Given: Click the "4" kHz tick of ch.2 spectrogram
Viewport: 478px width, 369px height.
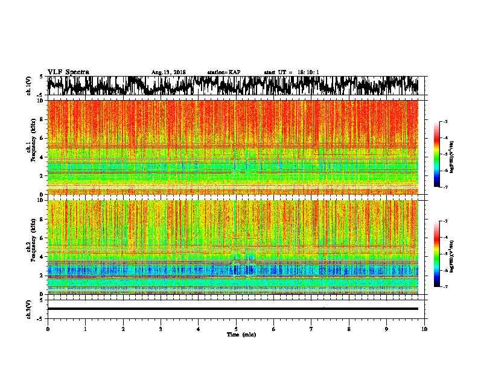Looking at the screenshot, I should pos(42,257).
